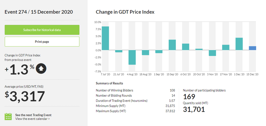This screenshot has height=126, width=266.
Task: Click the 1 Dec '20 chart bar
Action: (239, 44)
